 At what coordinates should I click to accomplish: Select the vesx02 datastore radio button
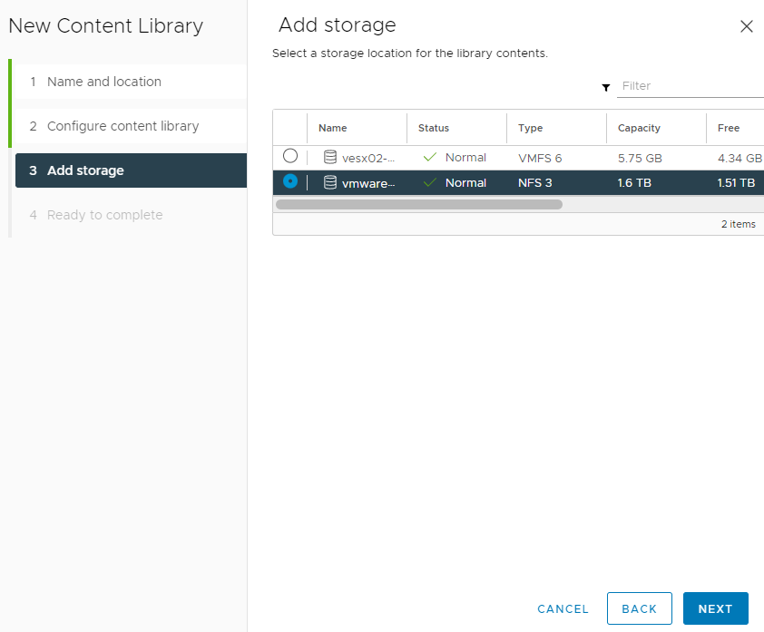point(290,156)
